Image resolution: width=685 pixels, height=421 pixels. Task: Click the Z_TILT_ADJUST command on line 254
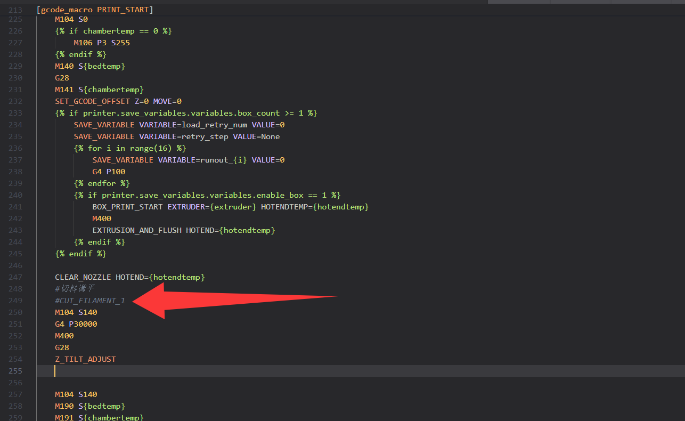click(85, 359)
